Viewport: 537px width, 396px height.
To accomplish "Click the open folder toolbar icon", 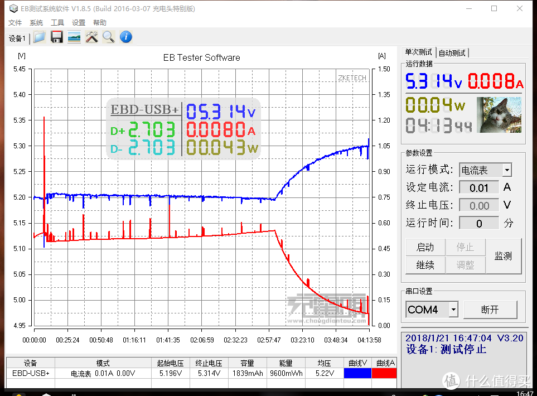I will click(39, 37).
